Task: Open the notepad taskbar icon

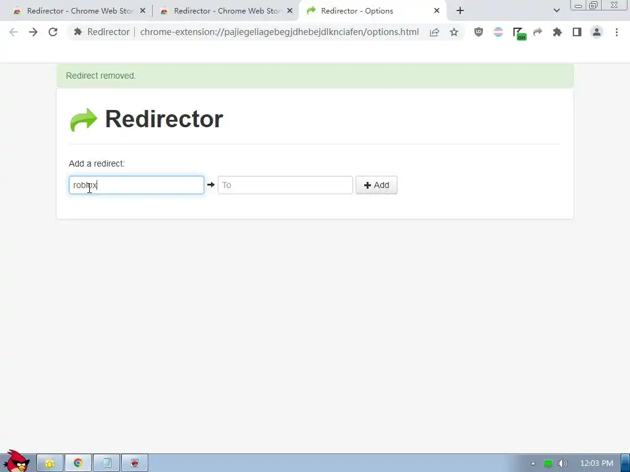Action: (x=106, y=463)
